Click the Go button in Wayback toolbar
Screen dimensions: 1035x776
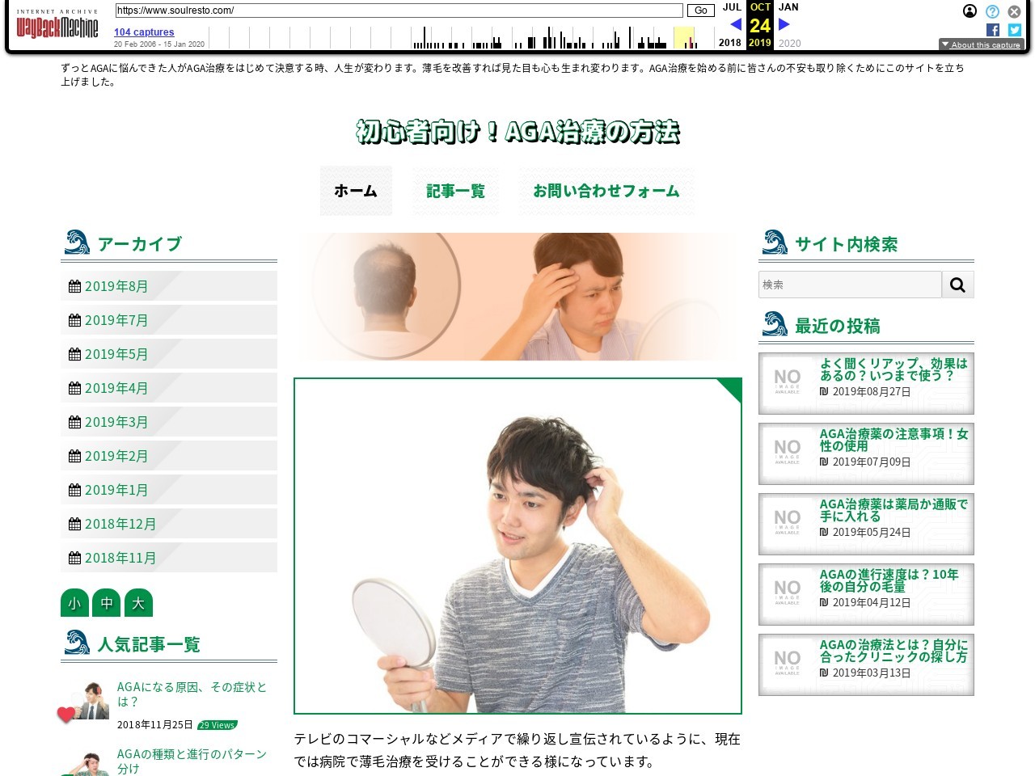(x=700, y=11)
